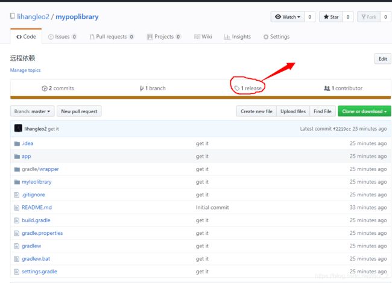Image resolution: width=392 pixels, height=283 pixels.
Task: Open the lihangleo2 owner profile link
Action: 33,17
